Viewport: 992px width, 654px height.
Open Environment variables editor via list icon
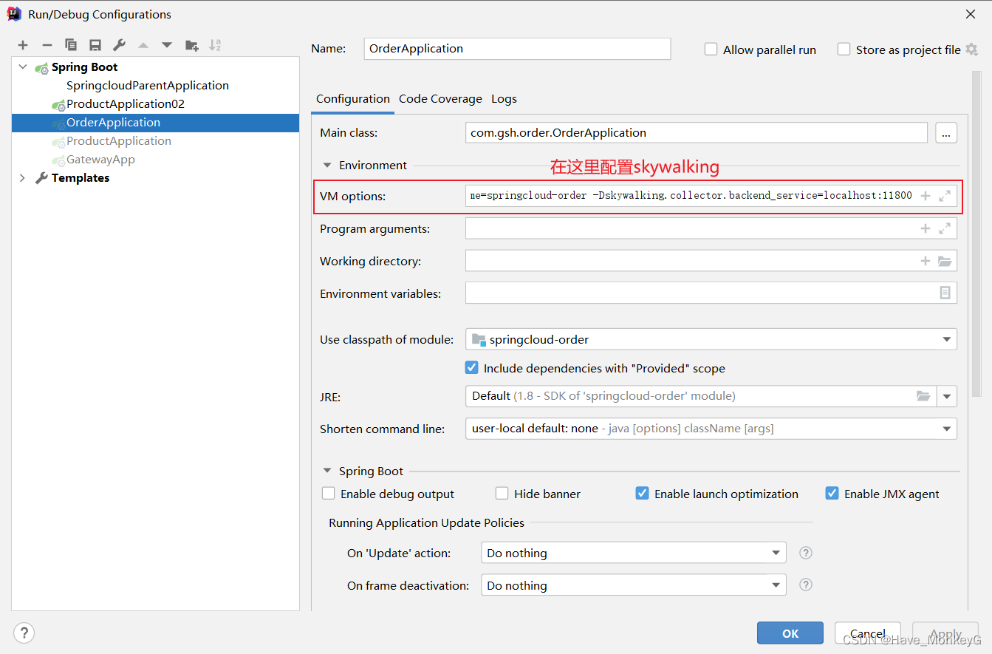945,293
